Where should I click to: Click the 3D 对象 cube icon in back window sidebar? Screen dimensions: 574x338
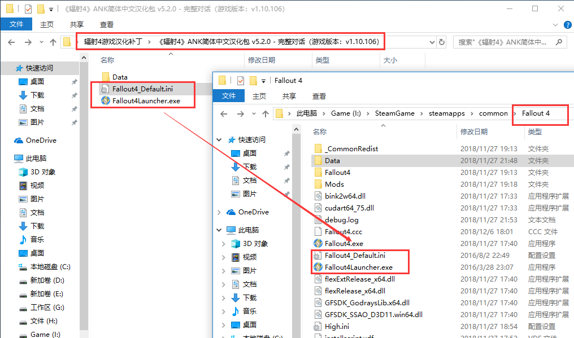23,172
